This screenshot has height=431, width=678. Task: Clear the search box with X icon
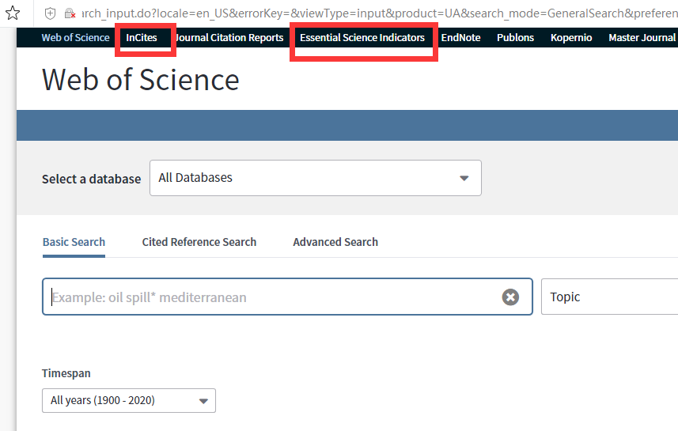pos(510,297)
